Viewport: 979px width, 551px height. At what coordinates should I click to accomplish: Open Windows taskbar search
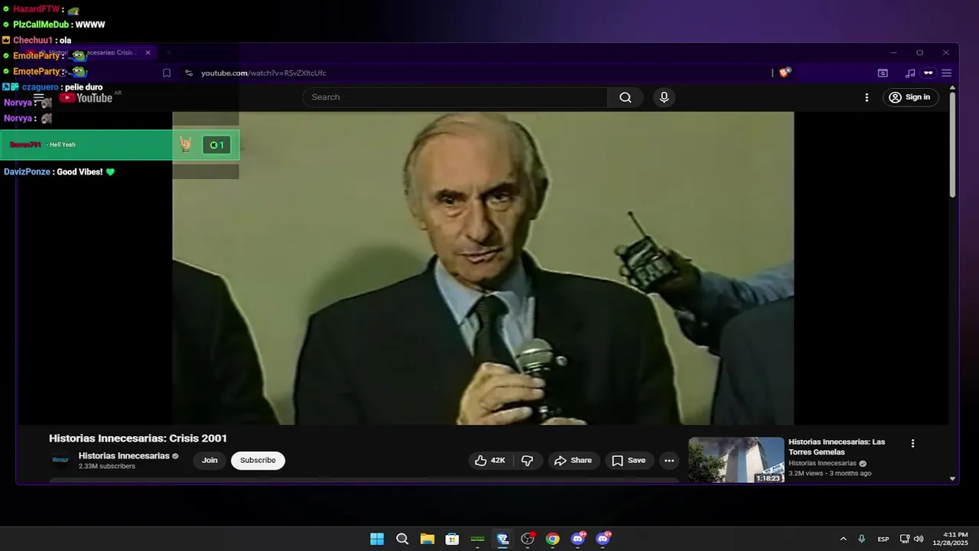pos(402,539)
